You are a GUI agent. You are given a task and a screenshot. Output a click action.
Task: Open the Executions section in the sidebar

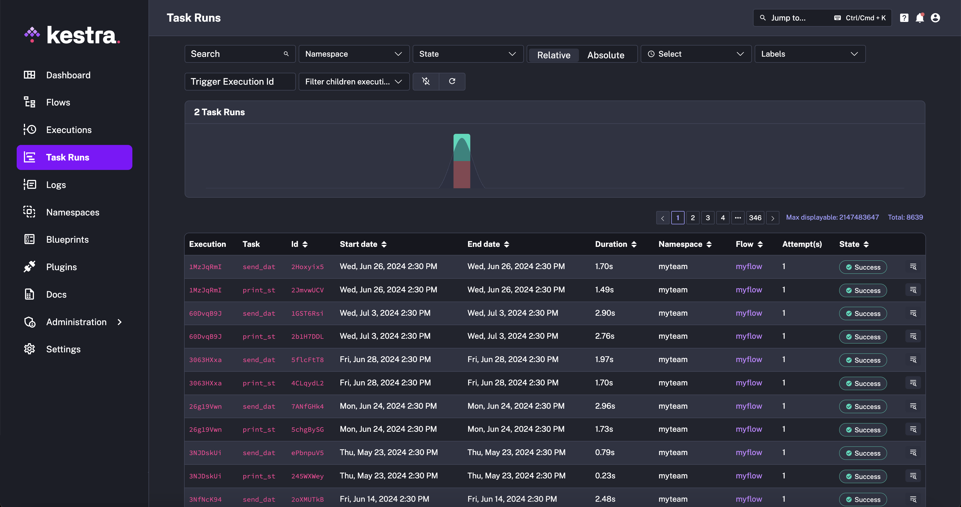coord(69,130)
